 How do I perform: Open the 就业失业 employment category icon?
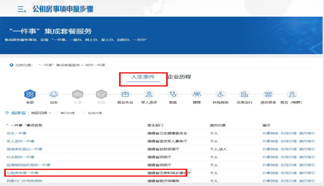(x=125, y=95)
